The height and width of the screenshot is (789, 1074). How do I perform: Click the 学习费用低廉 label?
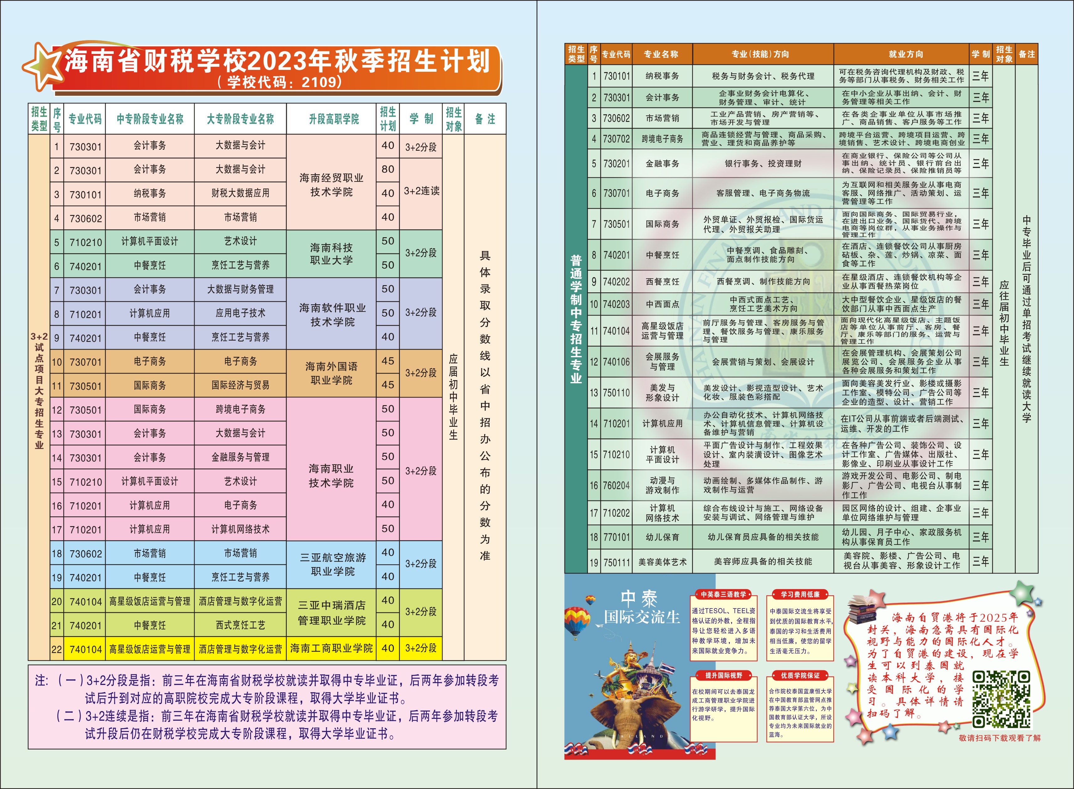pyautogui.click(x=800, y=595)
